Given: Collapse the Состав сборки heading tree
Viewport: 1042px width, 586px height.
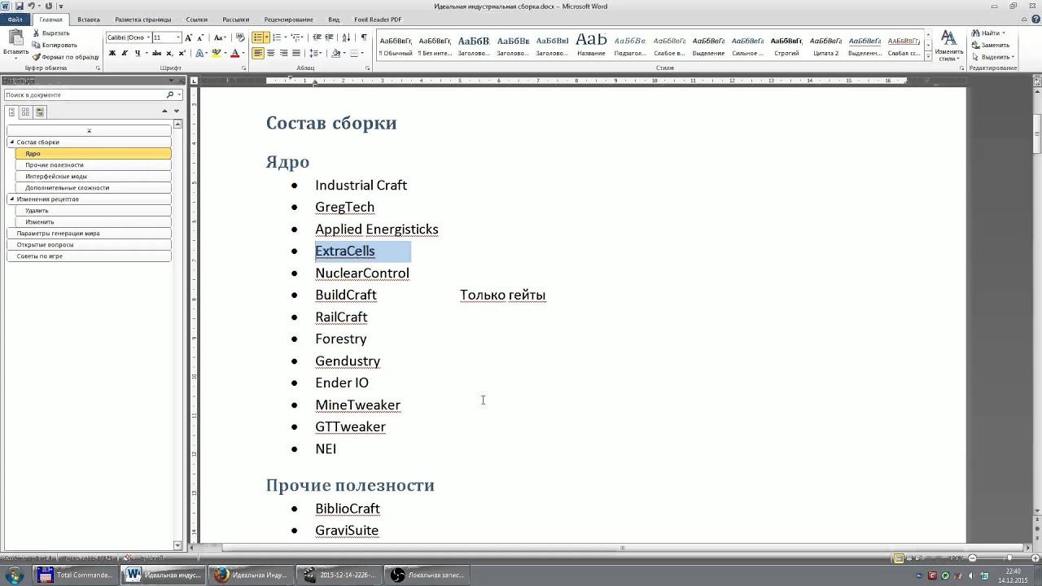Looking at the screenshot, I should 12,142.
